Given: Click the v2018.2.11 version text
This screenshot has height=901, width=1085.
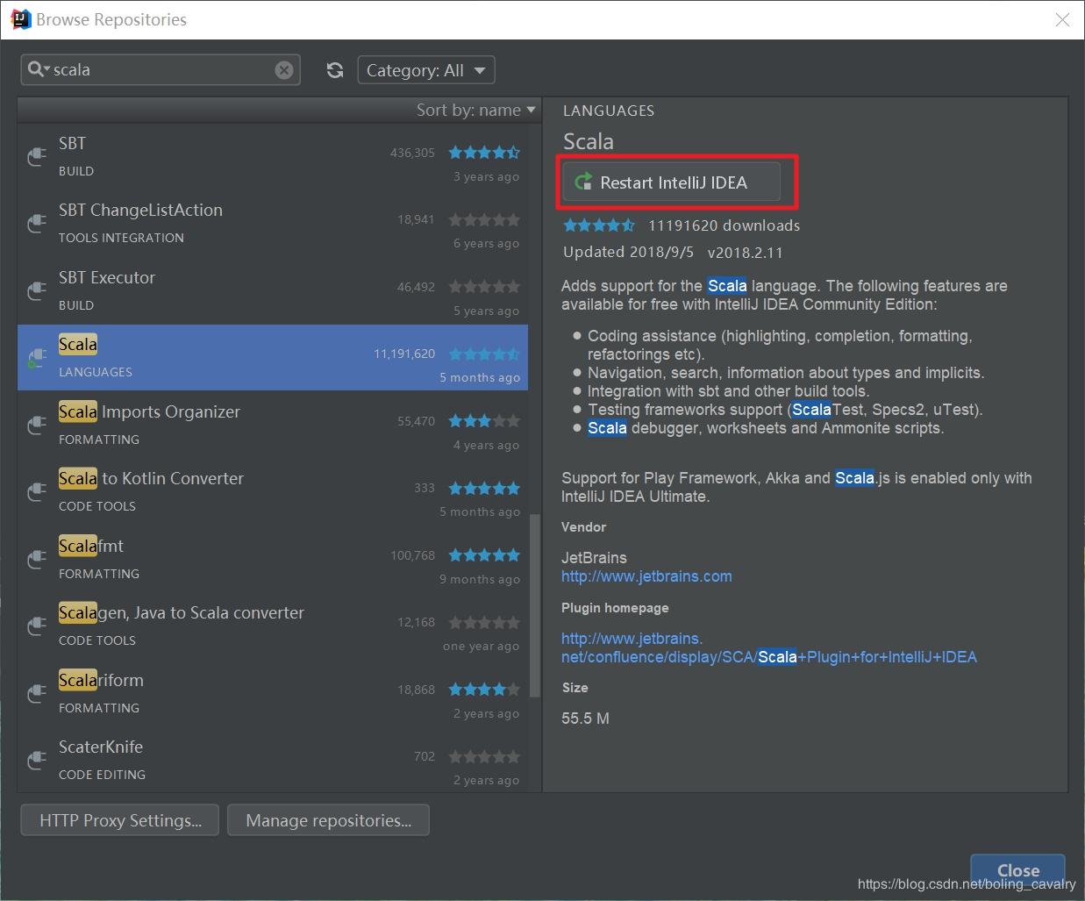Looking at the screenshot, I should coord(745,253).
